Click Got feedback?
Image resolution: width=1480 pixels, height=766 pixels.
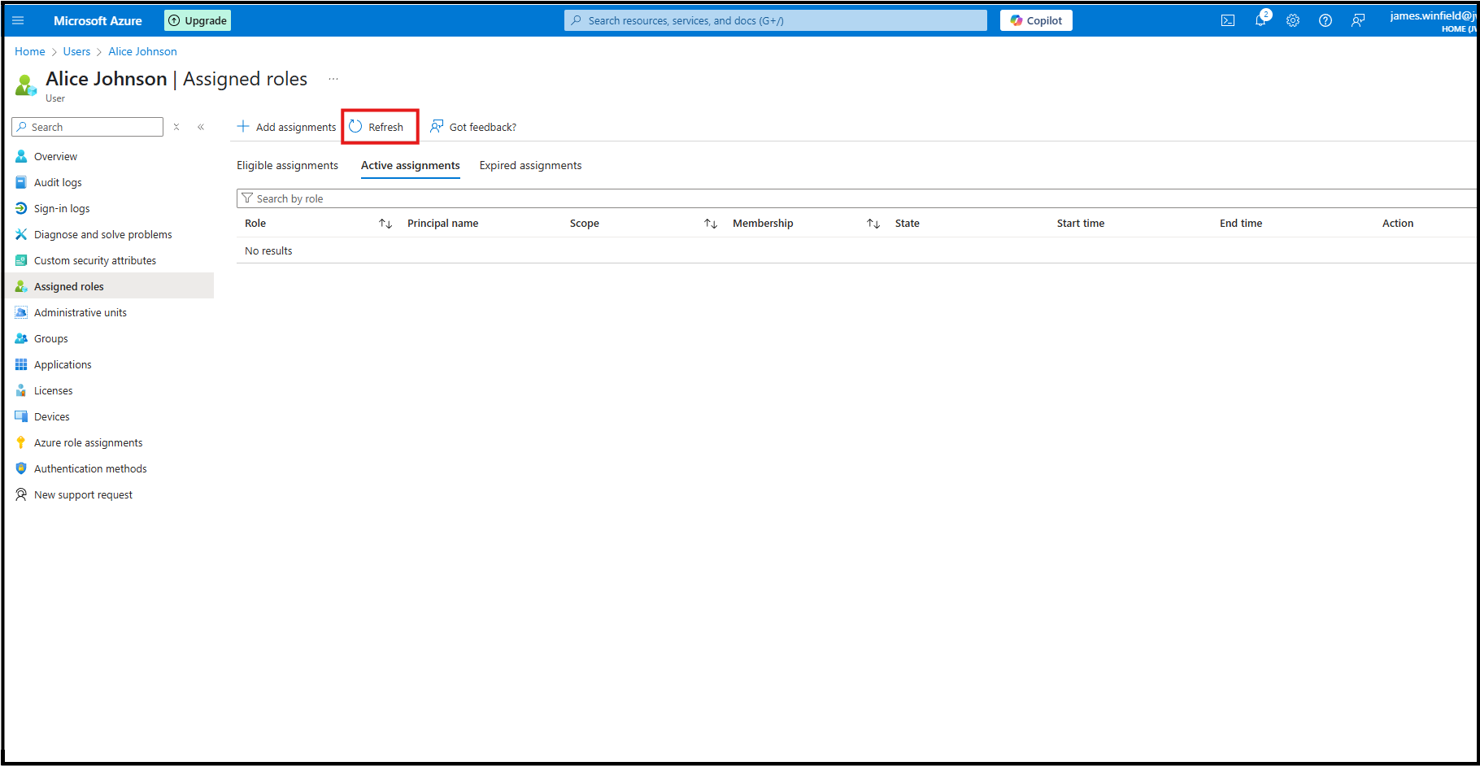tap(473, 127)
